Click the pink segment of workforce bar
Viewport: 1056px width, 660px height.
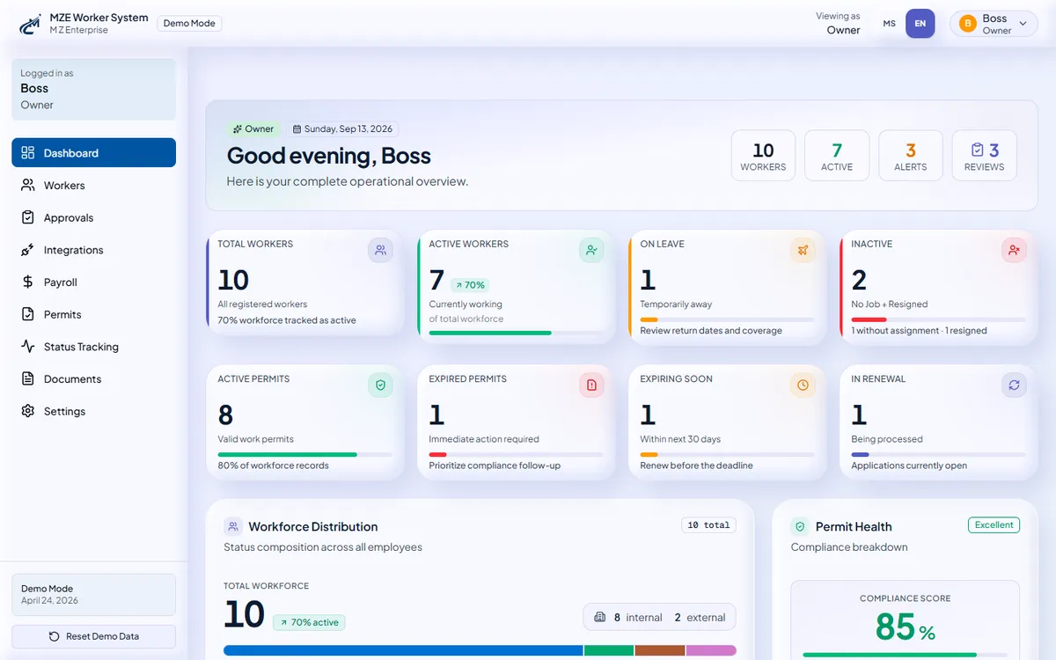click(711, 650)
